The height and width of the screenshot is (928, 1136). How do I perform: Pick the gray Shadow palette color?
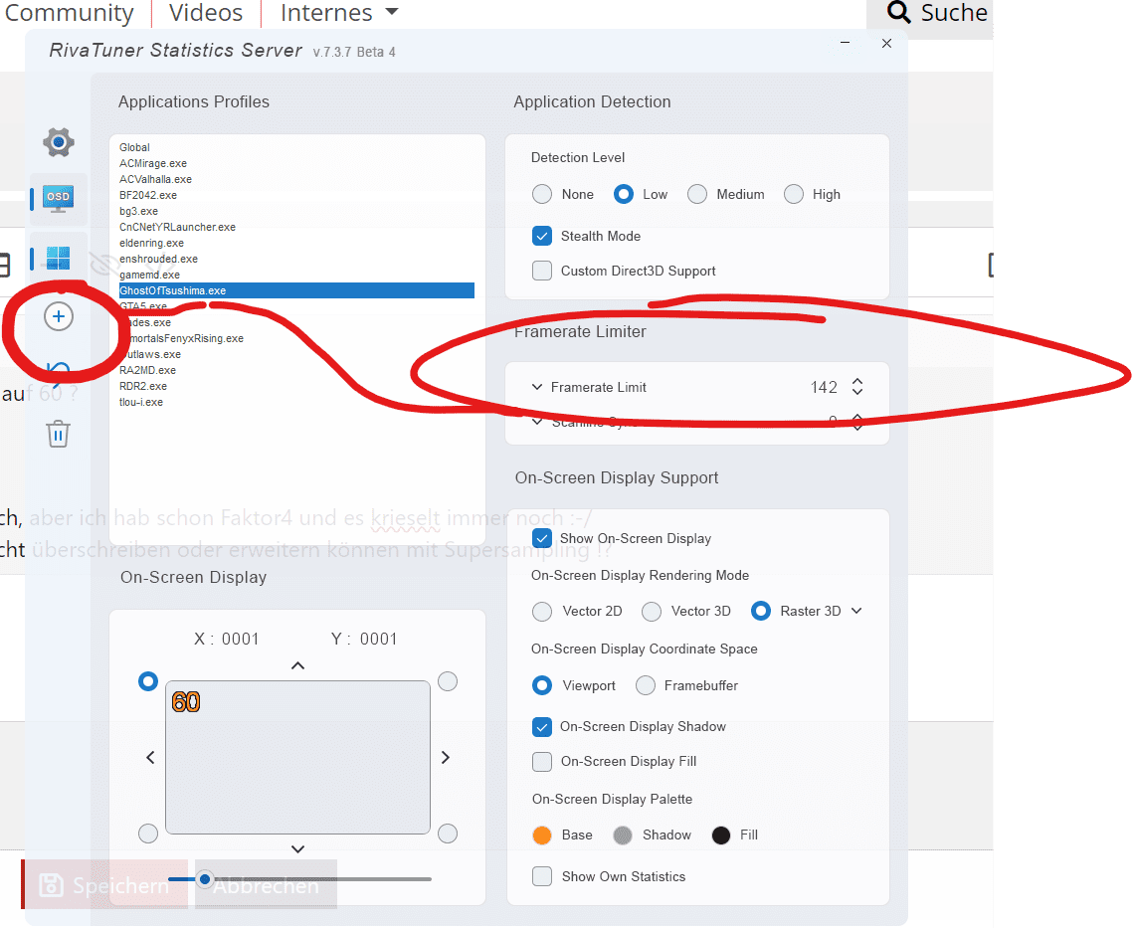coord(623,835)
